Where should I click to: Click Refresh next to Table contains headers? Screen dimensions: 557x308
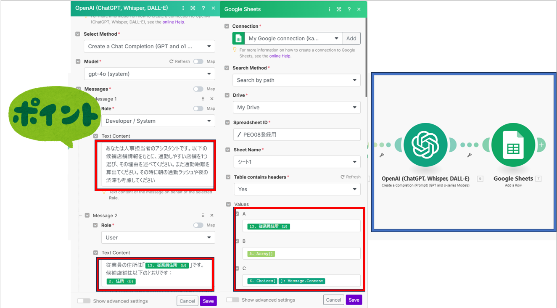[x=351, y=177]
